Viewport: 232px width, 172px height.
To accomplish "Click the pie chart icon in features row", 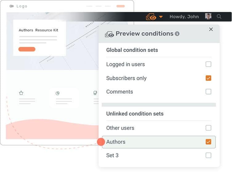I will click(x=58, y=93).
